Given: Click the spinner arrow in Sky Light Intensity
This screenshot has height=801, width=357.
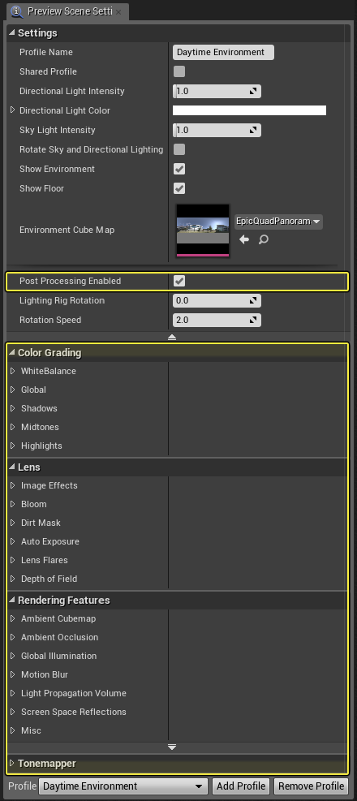Looking at the screenshot, I should (x=253, y=131).
